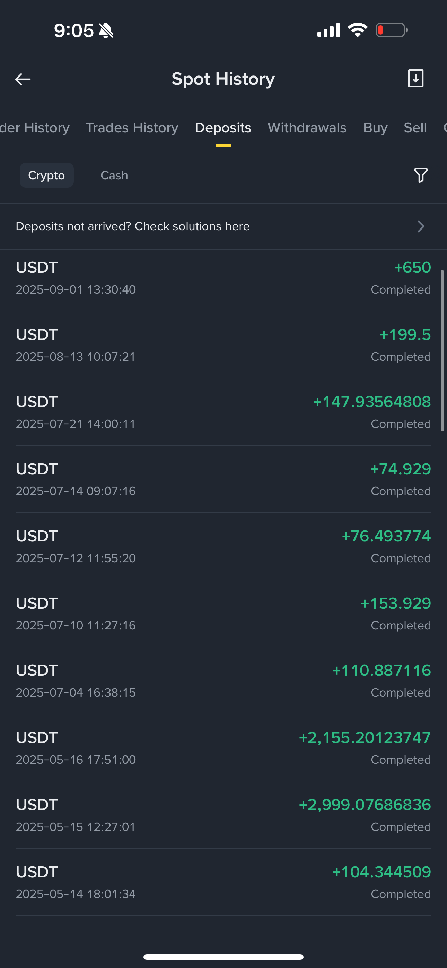The width and height of the screenshot is (447, 968).
Task: Open the +2,999.07686836 USDT deposit
Action: [223, 815]
